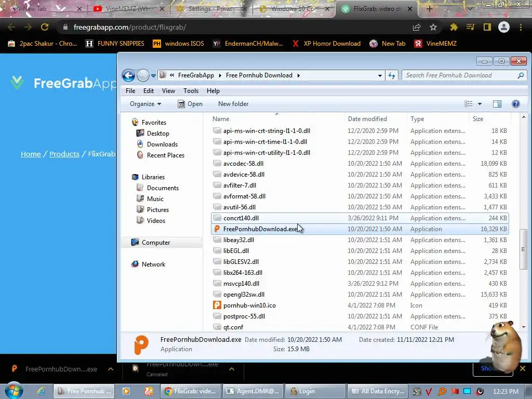Select the pornhub-win10.ico file icon
The width and height of the screenshot is (532, 399).
click(217, 305)
